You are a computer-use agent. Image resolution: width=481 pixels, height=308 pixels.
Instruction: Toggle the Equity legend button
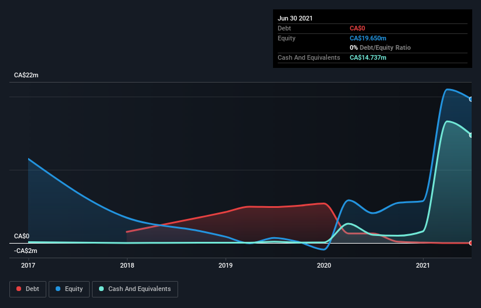pos(69,289)
